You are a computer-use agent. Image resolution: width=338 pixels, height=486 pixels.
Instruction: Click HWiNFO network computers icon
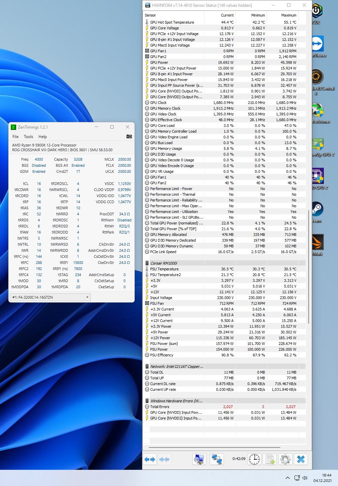click(216, 459)
